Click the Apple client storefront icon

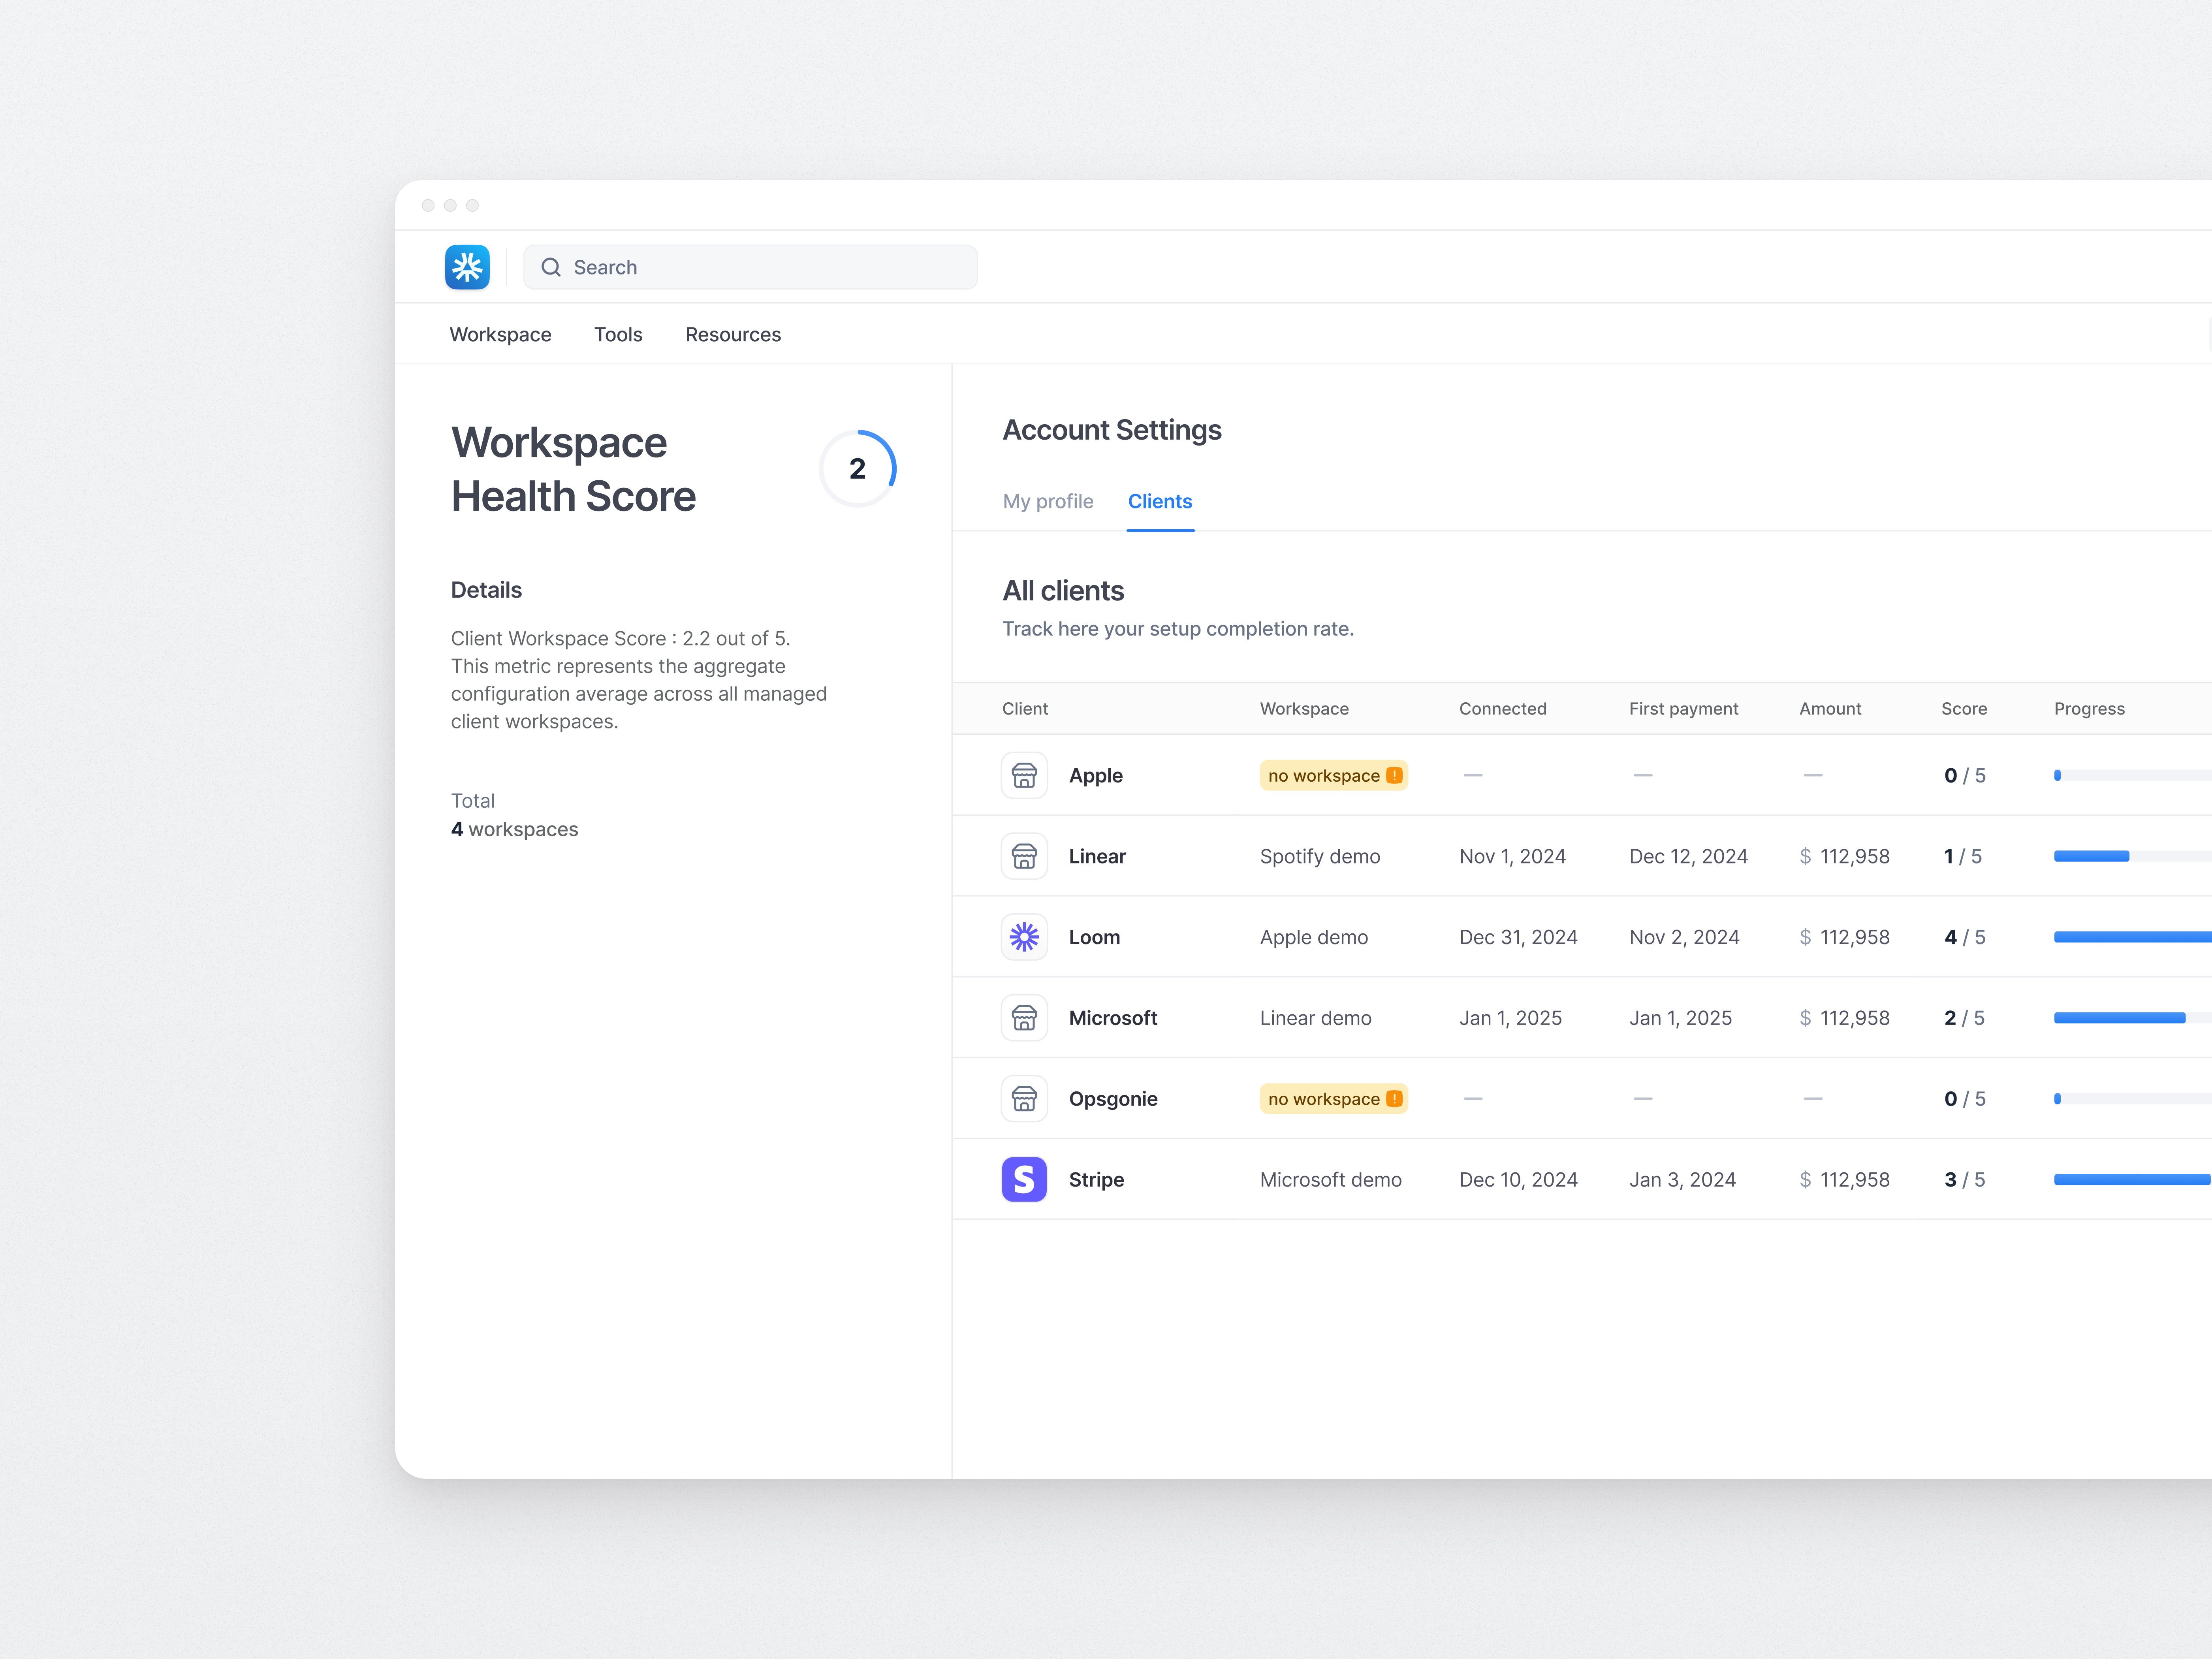(1024, 775)
